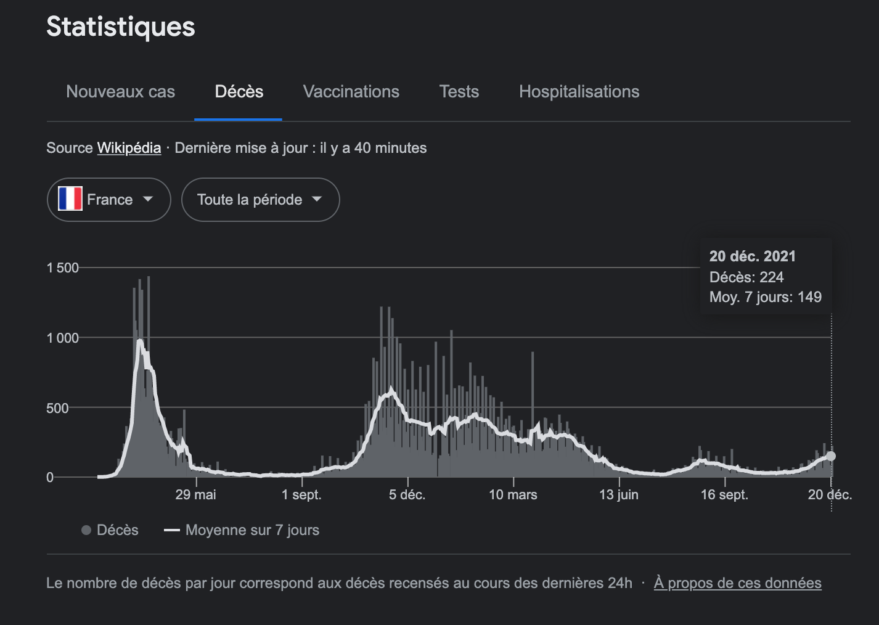
Task: Click the 16 sept. x-axis label
Action: (x=724, y=494)
